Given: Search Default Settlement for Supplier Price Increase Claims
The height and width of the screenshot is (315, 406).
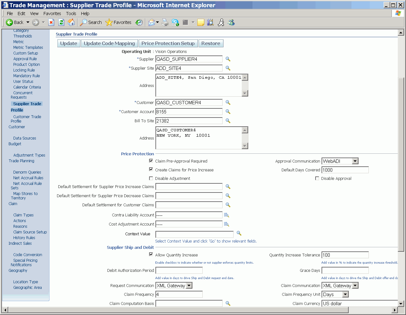Looking at the screenshot, I should pyautogui.click(x=228, y=187).
